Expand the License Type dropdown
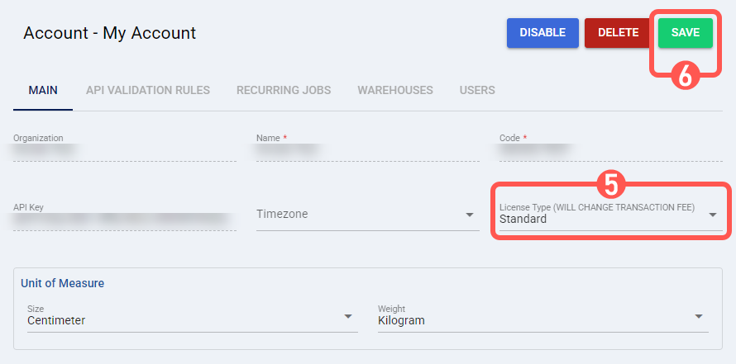The width and height of the screenshot is (736, 364). (x=610, y=215)
